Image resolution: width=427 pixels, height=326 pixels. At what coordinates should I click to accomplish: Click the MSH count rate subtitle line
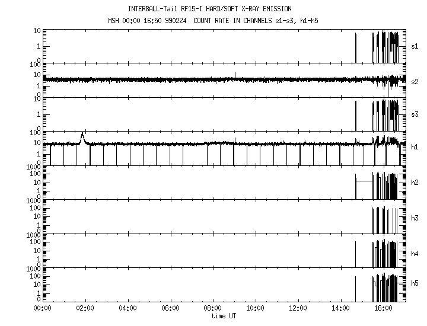(x=209, y=22)
